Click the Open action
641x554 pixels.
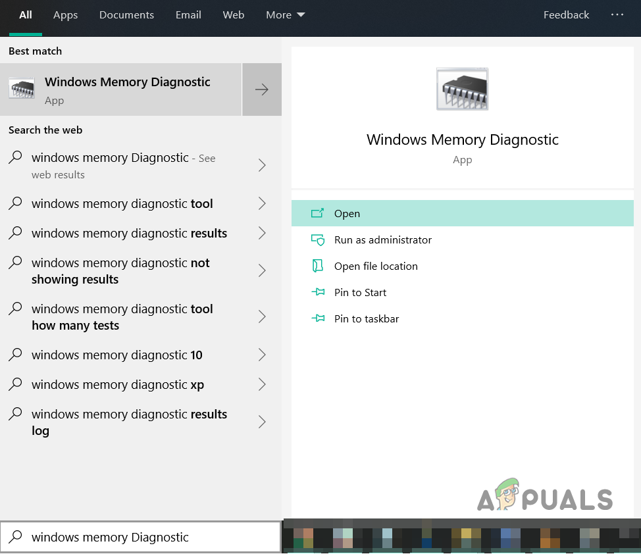(463, 213)
